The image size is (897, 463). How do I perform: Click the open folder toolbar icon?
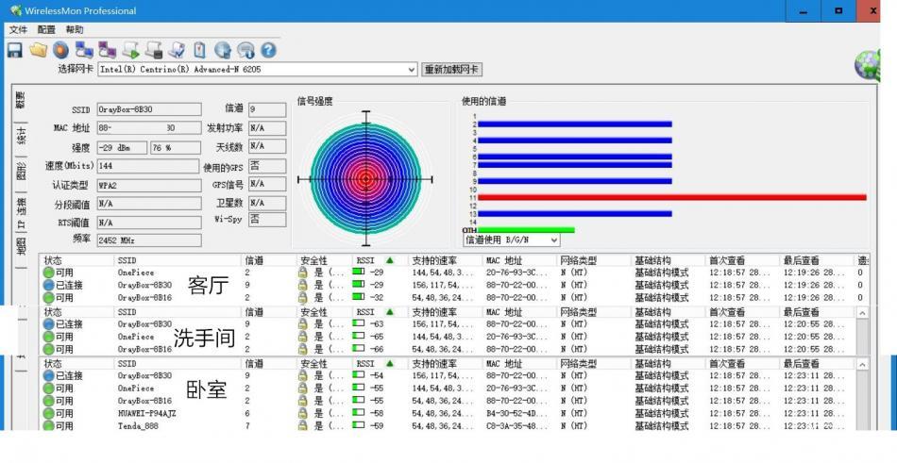(x=38, y=50)
